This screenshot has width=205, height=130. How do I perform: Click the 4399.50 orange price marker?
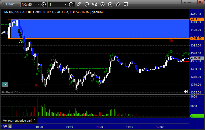pyautogui.click(x=196, y=38)
